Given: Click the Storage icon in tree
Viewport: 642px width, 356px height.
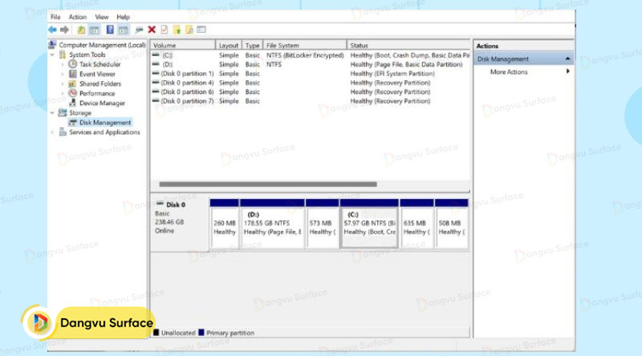Looking at the screenshot, I should pyautogui.click(x=63, y=112).
